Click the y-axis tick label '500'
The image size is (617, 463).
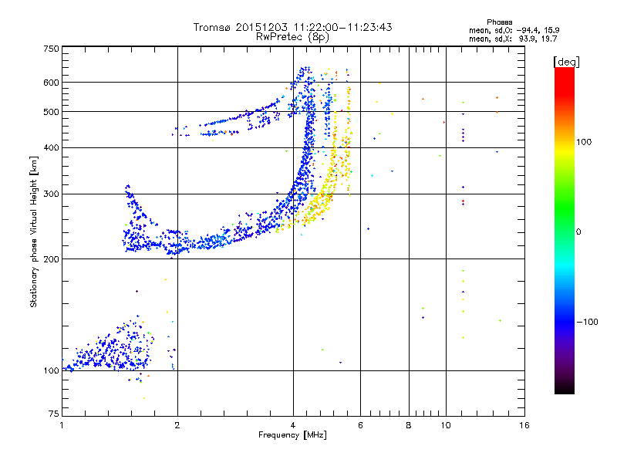[52, 112]
